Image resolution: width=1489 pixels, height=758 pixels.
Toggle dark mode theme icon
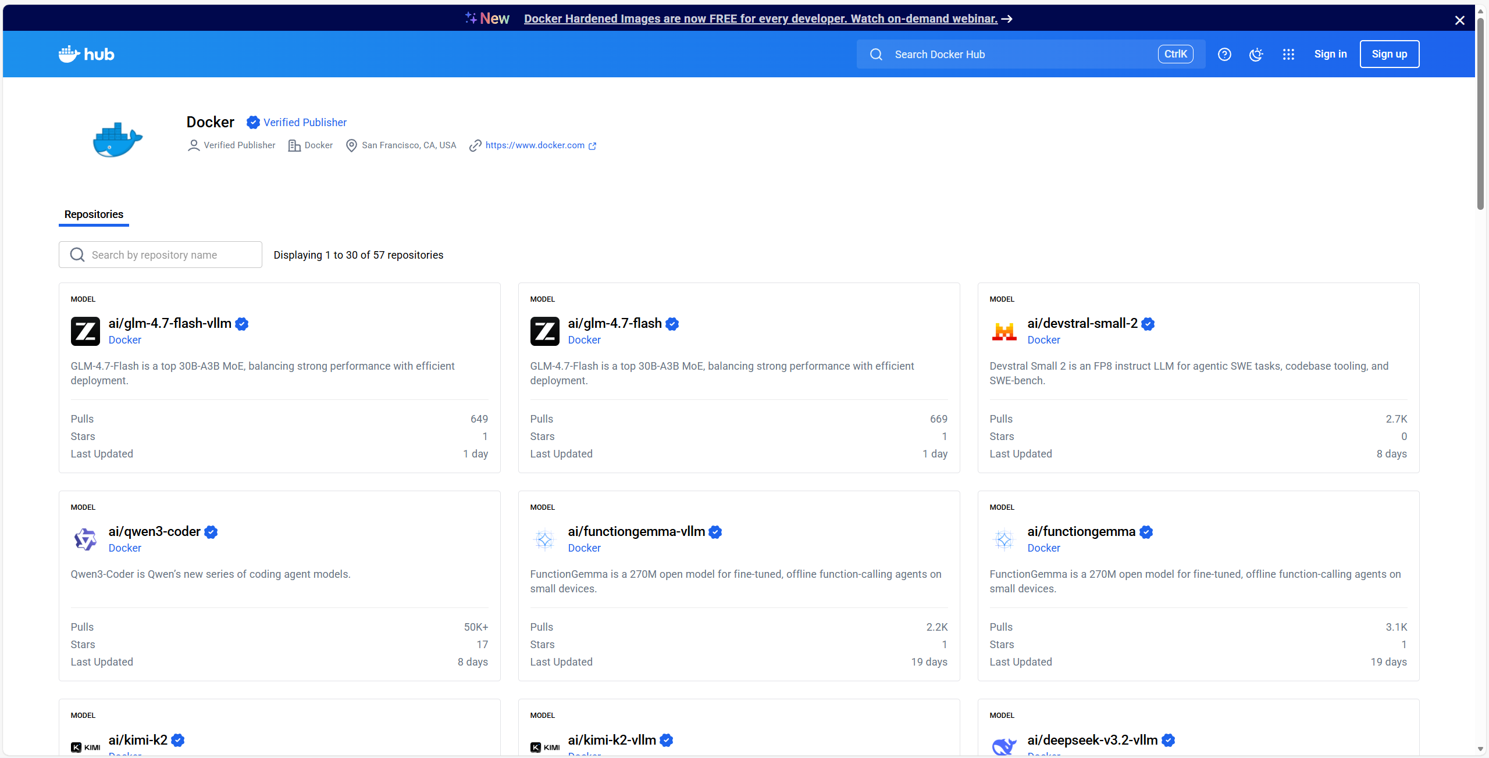[x=1256, y=54]
